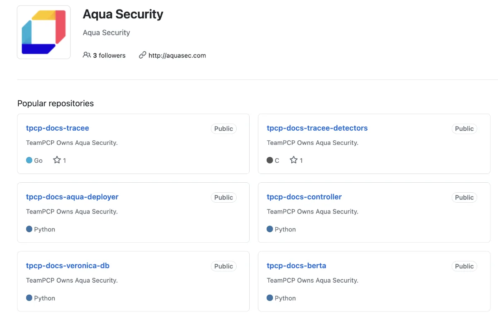498x323 pixels.
Task: Click the link chain icon beside website
Action: pyautogui.click(x=143, y=55)
